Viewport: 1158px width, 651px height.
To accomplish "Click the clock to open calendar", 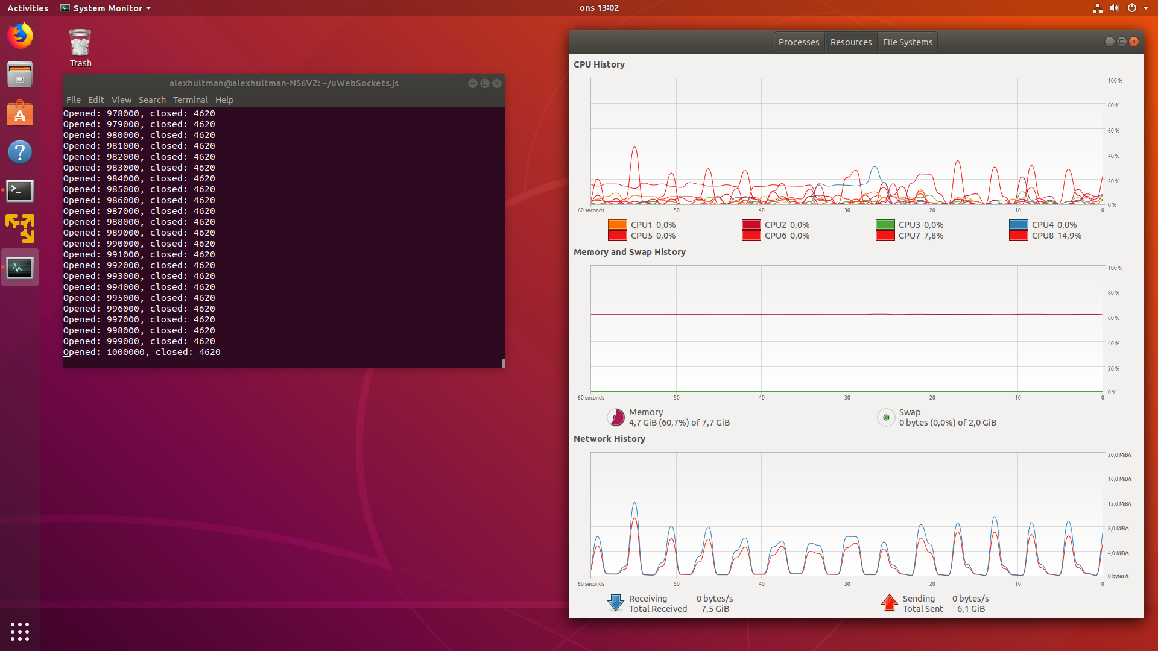I will click(599, 8).
